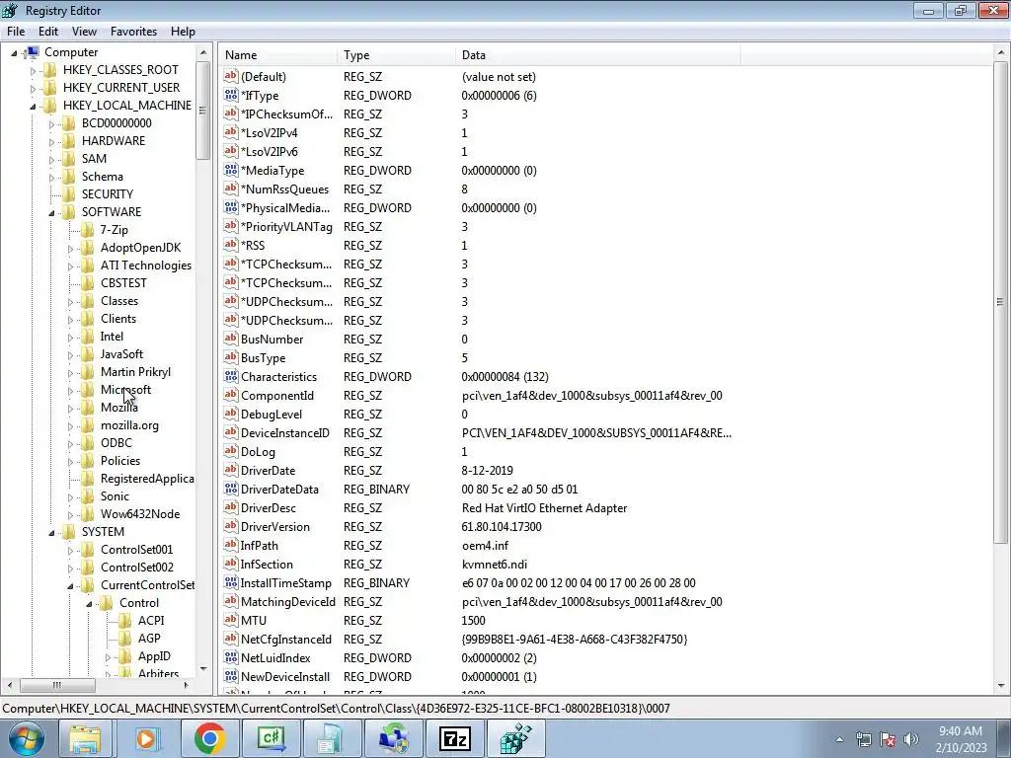Screen dimensions: 1011x758
Task: Click the binary icon of InstallTimeStamp
Action: 231,582
